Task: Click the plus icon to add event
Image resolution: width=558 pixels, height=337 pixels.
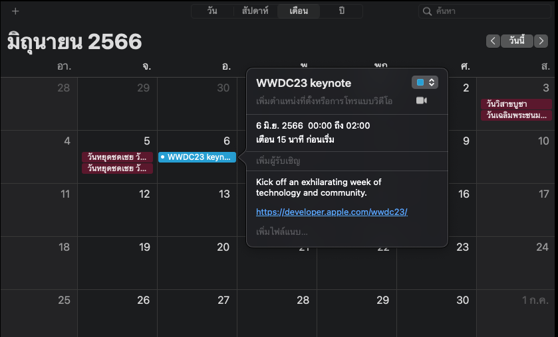Action: [15, 11]
